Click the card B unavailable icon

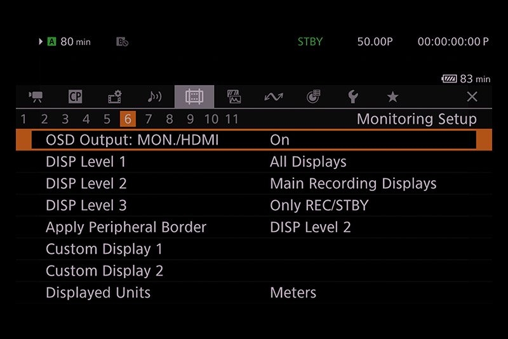point(122,42)
